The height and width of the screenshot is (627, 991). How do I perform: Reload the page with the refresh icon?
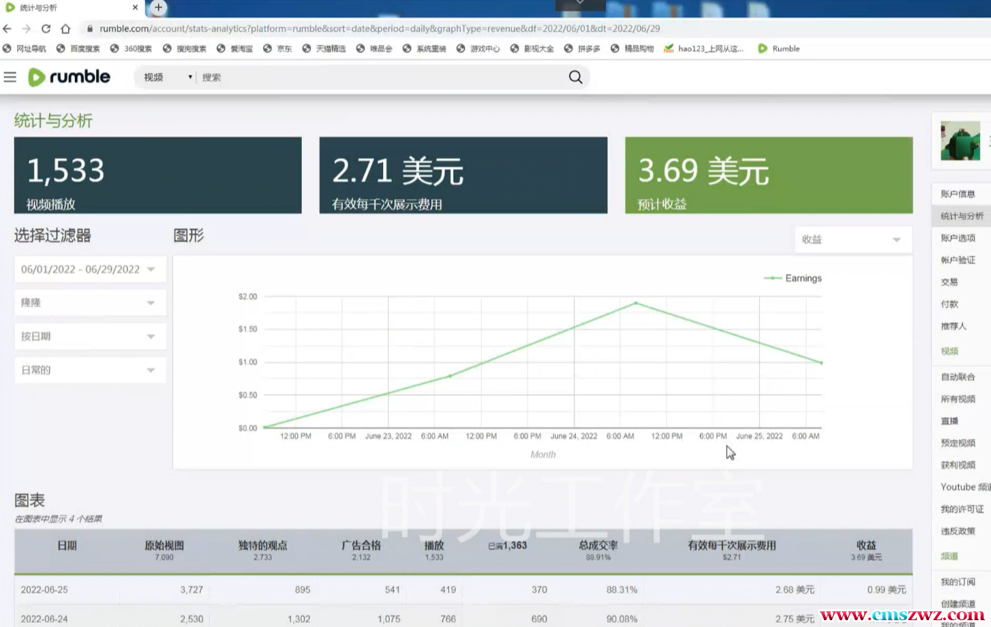click(x=46, y=29)
